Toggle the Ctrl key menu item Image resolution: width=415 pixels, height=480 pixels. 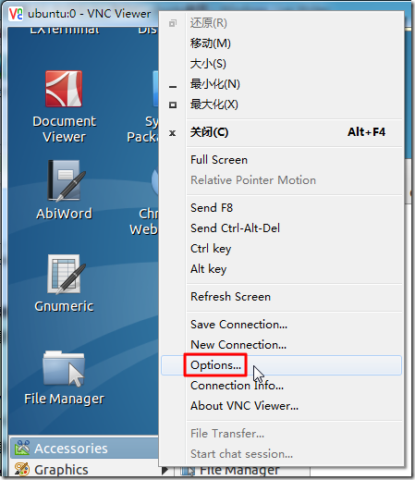pos(281,249)
